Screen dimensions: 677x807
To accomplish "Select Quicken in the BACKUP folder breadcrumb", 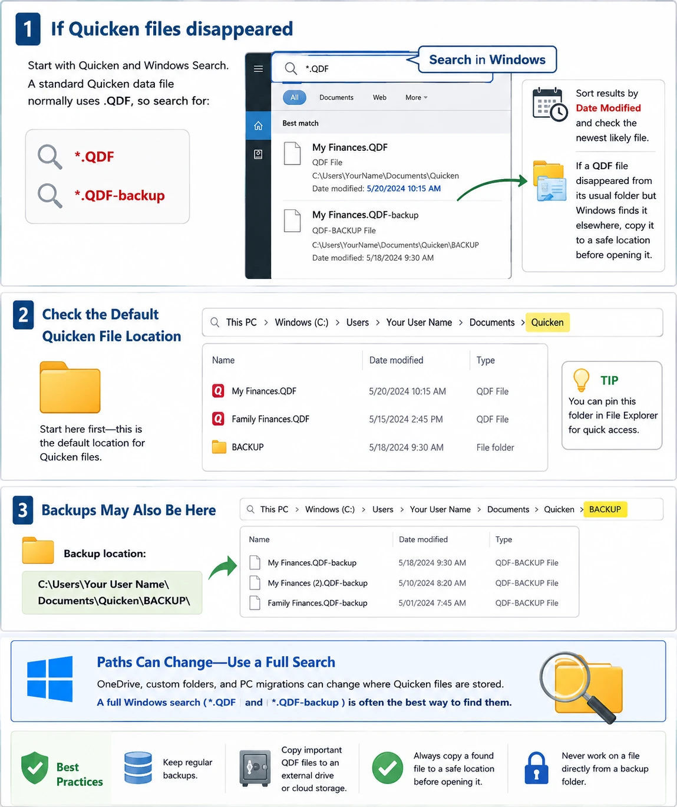I will click(x=559, y=509).
